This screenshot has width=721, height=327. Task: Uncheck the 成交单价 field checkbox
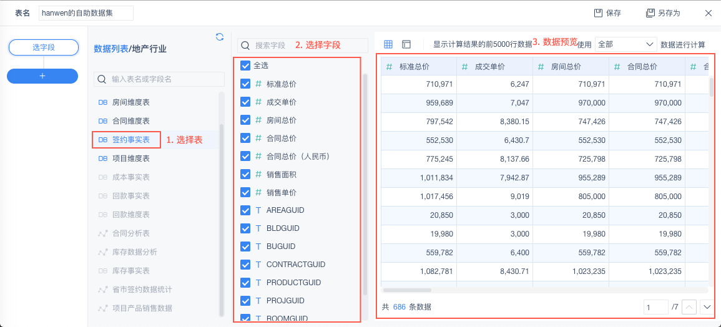[x=245, y=102]
